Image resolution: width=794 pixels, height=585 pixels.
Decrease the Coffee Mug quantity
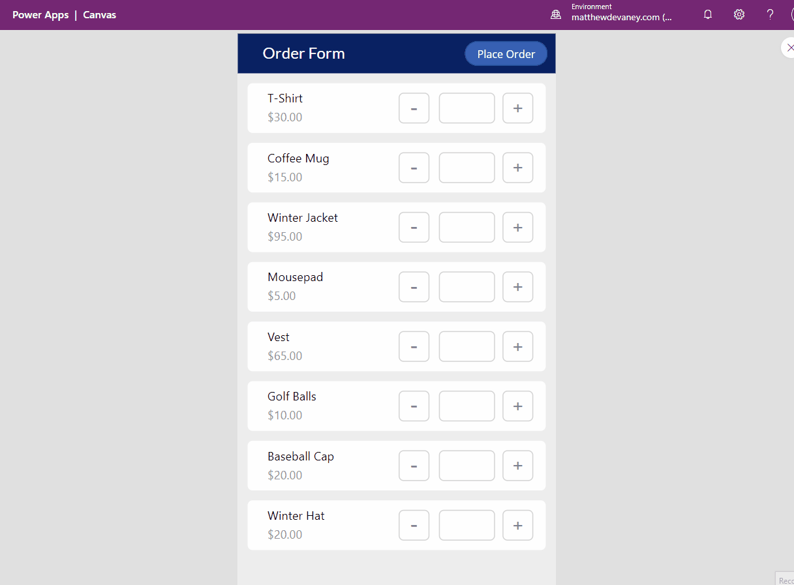click(414, 168)
